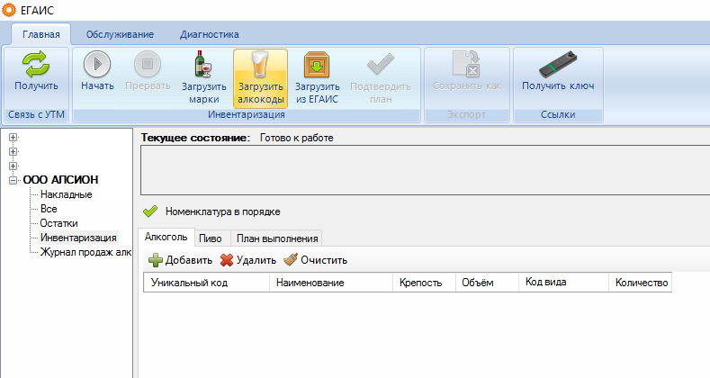Click the Текущее состояние label
This screenshot has height=378, width=710.
coord(195,138)
